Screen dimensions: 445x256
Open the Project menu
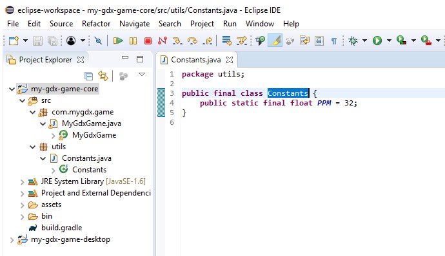pos(202,24)
